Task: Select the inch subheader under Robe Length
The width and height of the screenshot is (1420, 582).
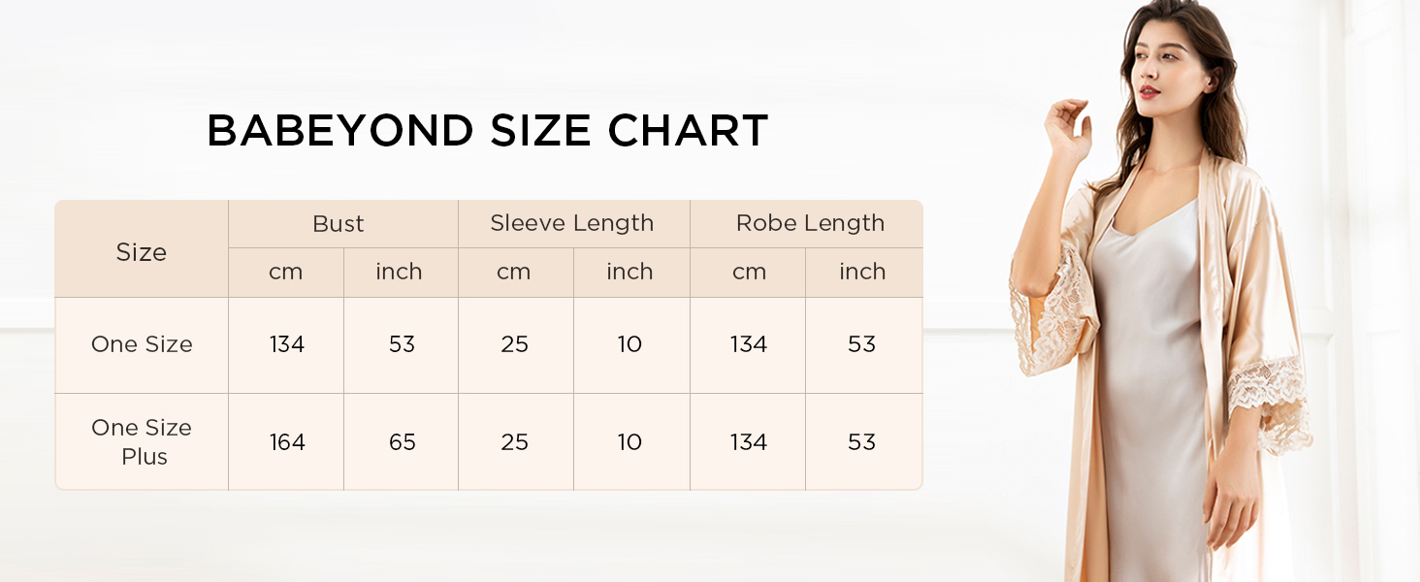Action: tap(862, 272)
